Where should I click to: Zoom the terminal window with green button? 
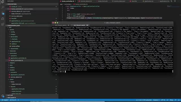tap(57, 23)
